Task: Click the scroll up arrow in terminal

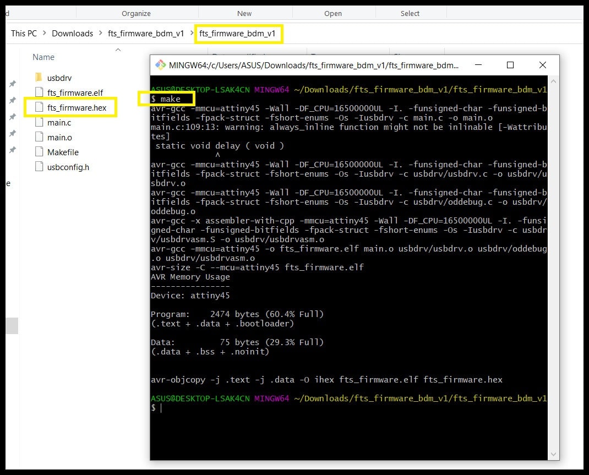Action: 553,81
